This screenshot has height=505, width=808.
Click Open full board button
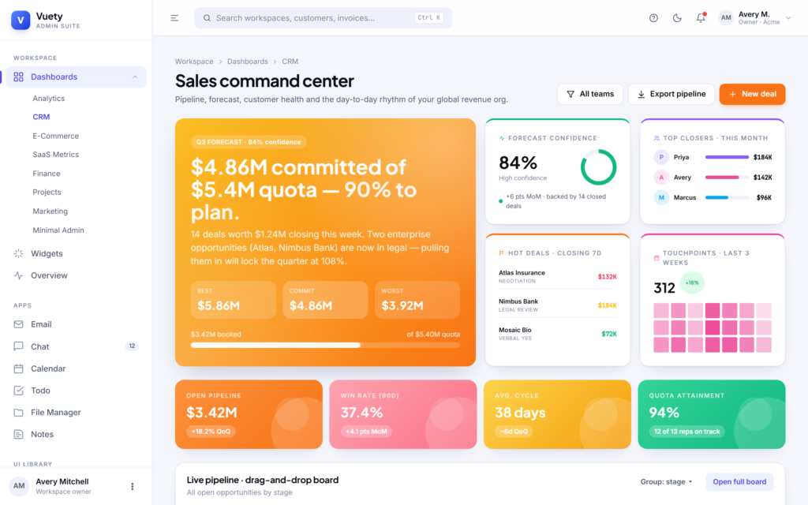tap(739, 482)
